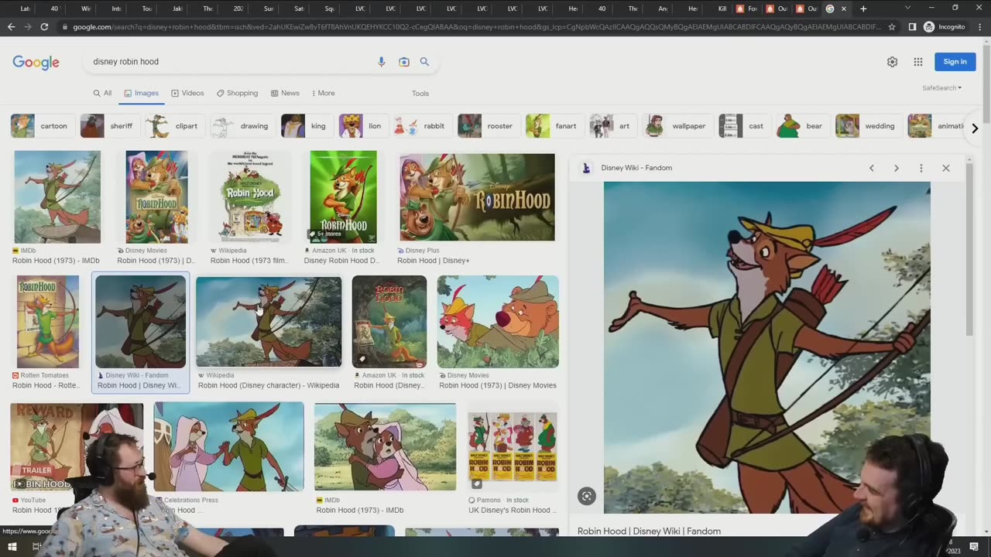
Task: Switch to the Videos tab
Action: pyautogui.click(x=187, y=93)
